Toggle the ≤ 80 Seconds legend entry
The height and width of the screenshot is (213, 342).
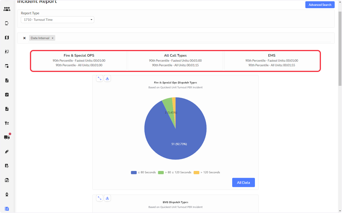(x=143, y=172)
